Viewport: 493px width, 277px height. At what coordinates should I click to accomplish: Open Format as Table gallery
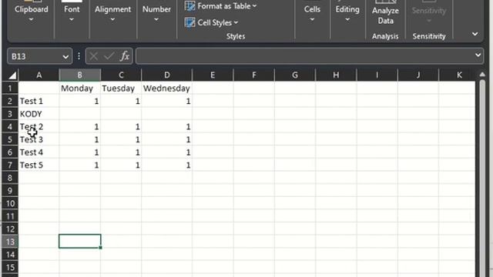pyautogui.click(x=221, y=6)
